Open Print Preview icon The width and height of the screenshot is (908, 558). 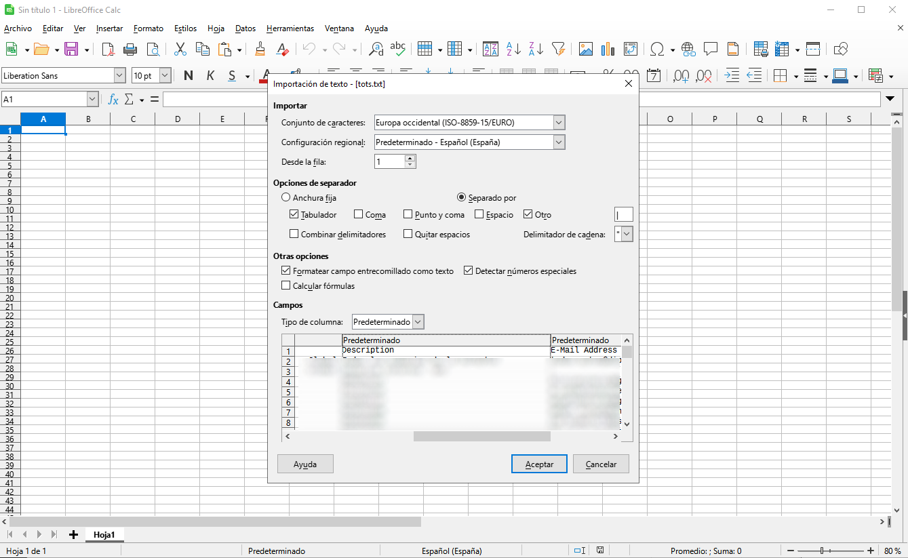153,49
